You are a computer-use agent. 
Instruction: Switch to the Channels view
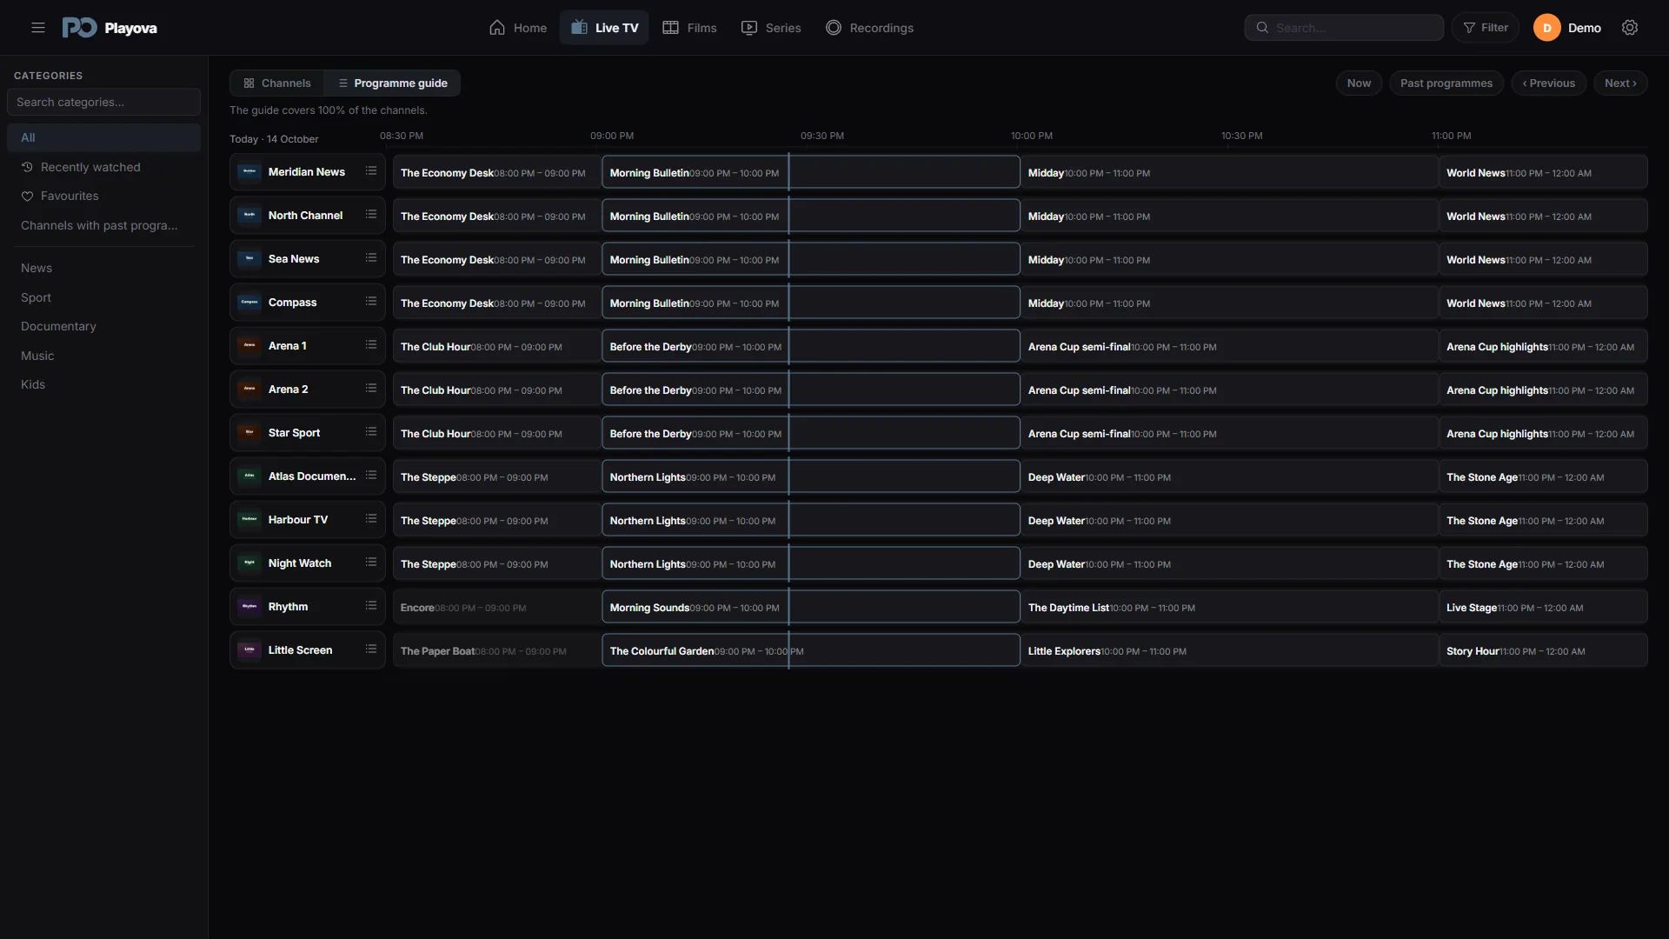tap(277, 83)
